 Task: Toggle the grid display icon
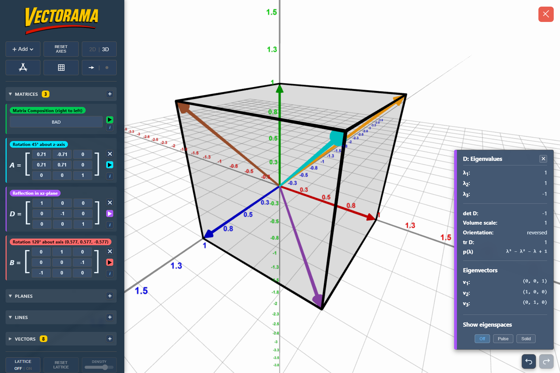61,68
